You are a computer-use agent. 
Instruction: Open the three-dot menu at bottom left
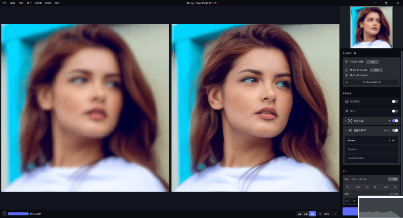click(4, 214)
